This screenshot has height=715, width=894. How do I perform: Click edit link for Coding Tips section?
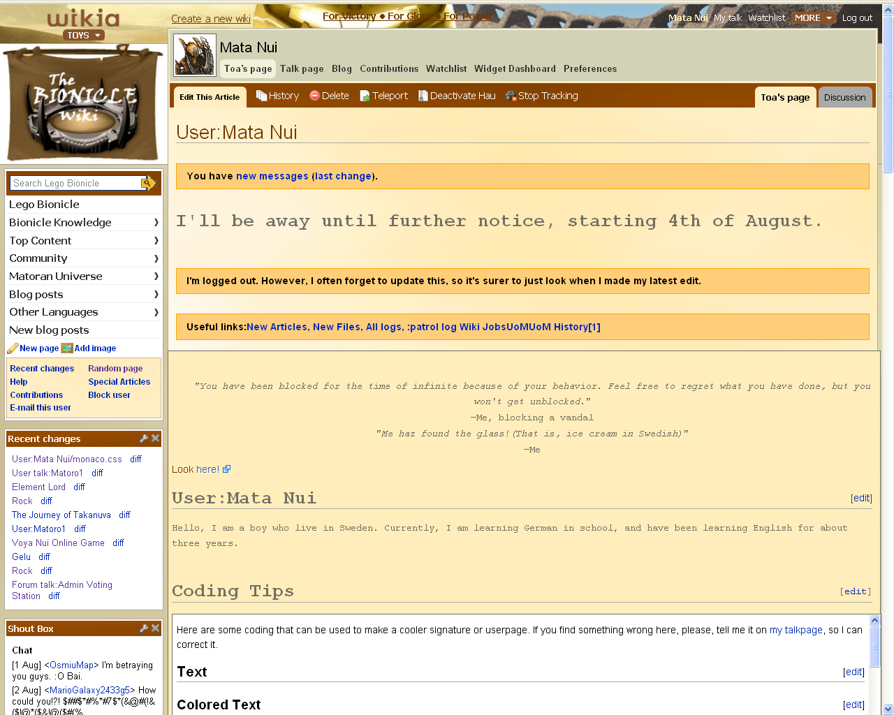coord(856,591)
